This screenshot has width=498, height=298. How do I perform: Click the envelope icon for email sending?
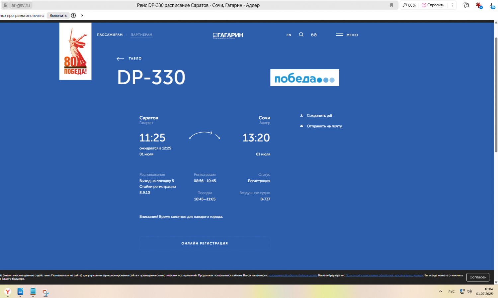point(301,126)
